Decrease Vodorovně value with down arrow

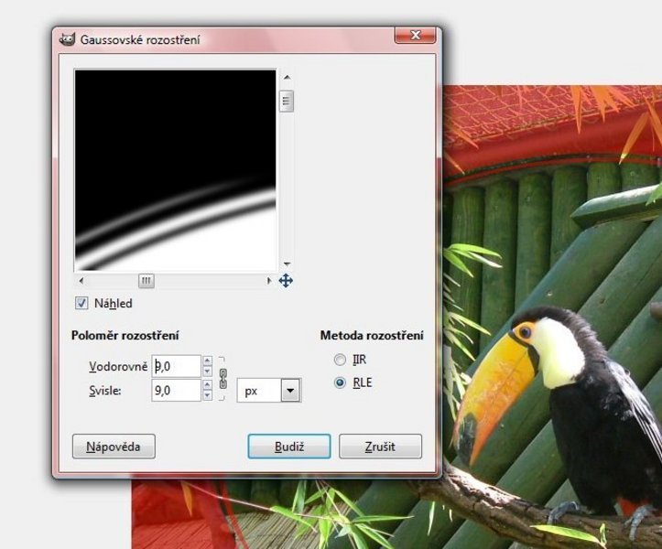point(207,371)
